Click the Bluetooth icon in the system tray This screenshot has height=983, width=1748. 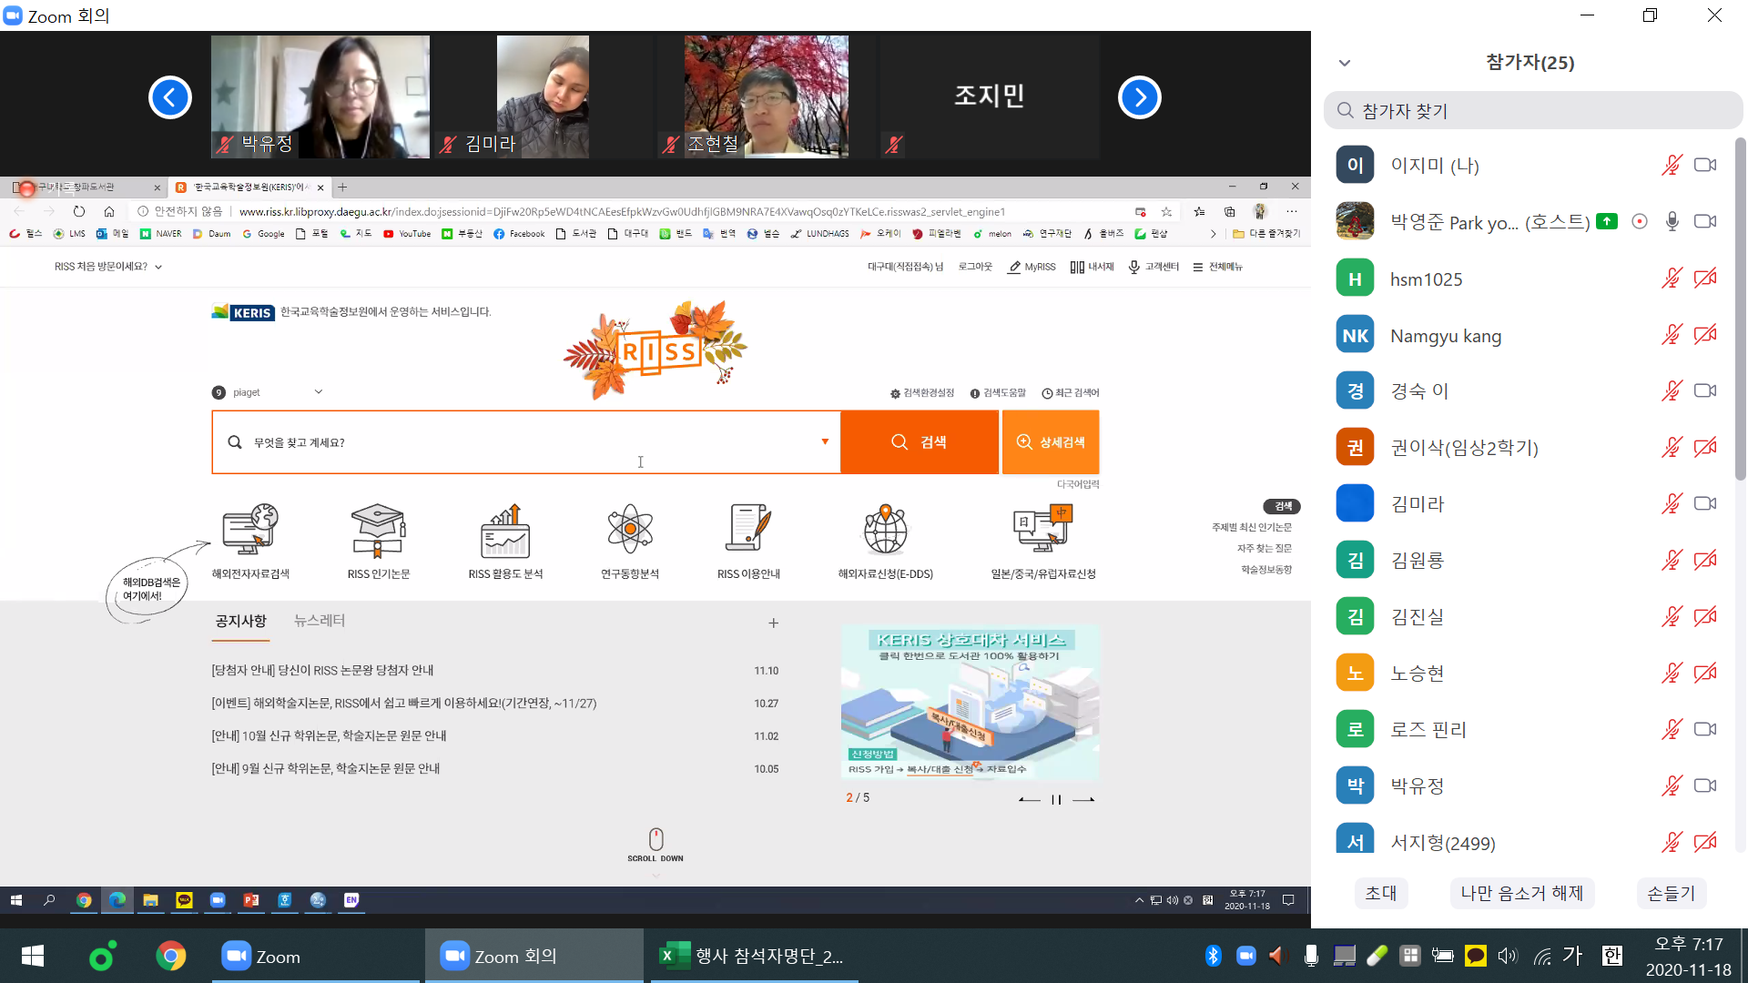pos(1213,955)
